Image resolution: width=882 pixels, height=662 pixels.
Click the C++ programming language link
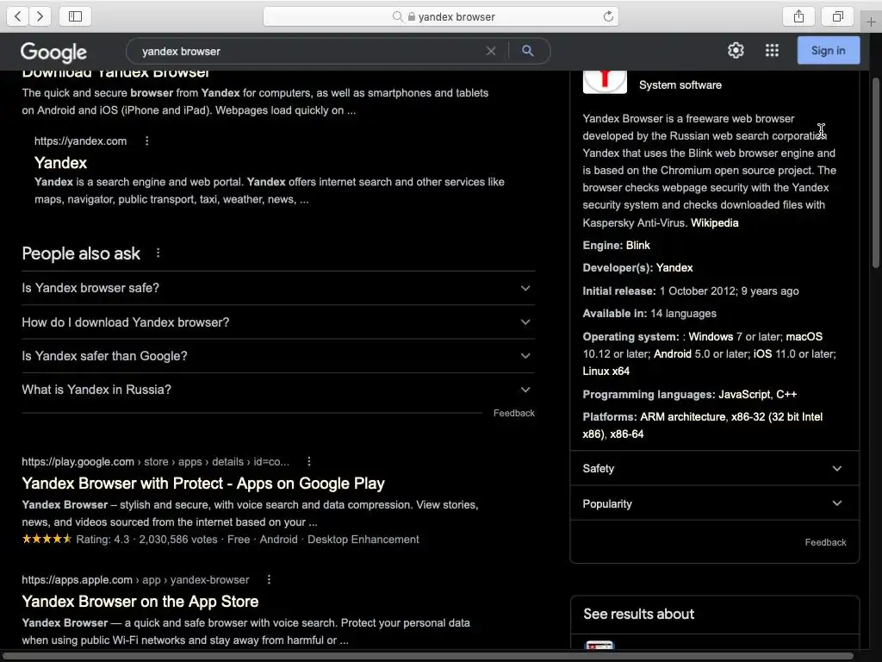[x=786, y=395]
